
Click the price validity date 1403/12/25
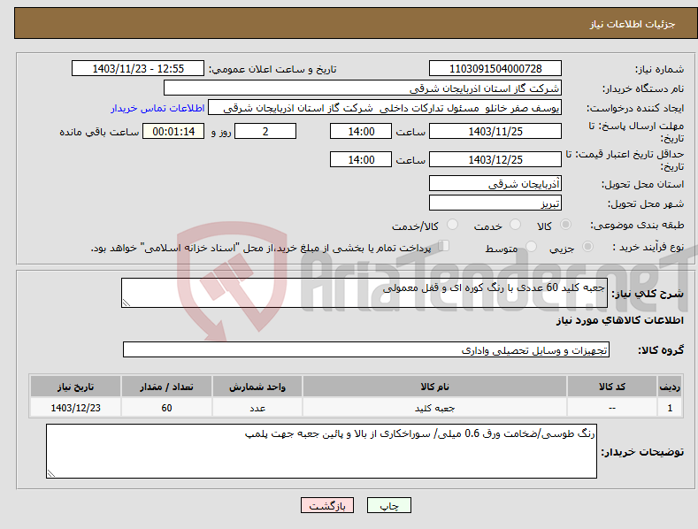pyautogui.click(x=495, y=159)
